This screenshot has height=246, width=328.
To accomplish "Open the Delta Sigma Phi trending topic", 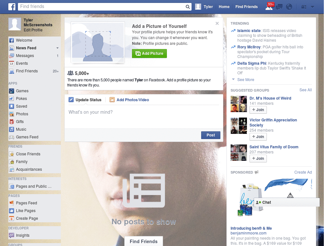I will point(252,63).
